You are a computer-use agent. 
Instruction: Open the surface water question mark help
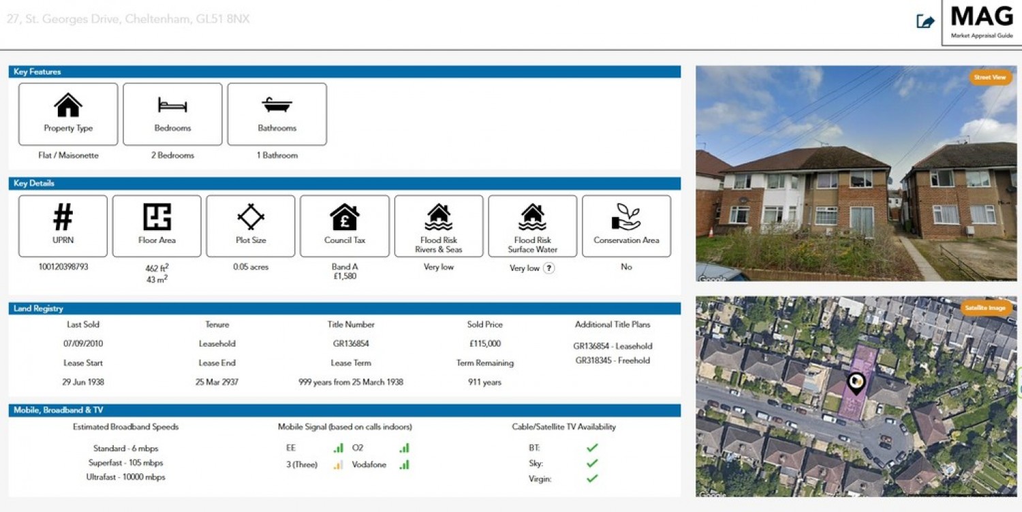point(548,268)
